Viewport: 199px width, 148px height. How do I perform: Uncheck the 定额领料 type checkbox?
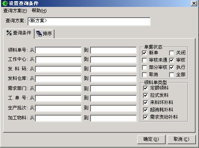pyautogui.click(x=145, y=88)
